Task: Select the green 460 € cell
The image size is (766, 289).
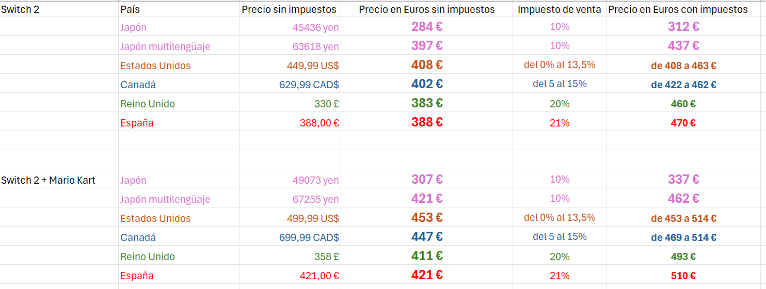Action: (683, 104)
